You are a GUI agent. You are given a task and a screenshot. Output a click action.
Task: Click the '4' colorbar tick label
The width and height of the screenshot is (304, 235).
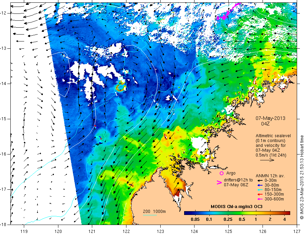click(284, 219)
